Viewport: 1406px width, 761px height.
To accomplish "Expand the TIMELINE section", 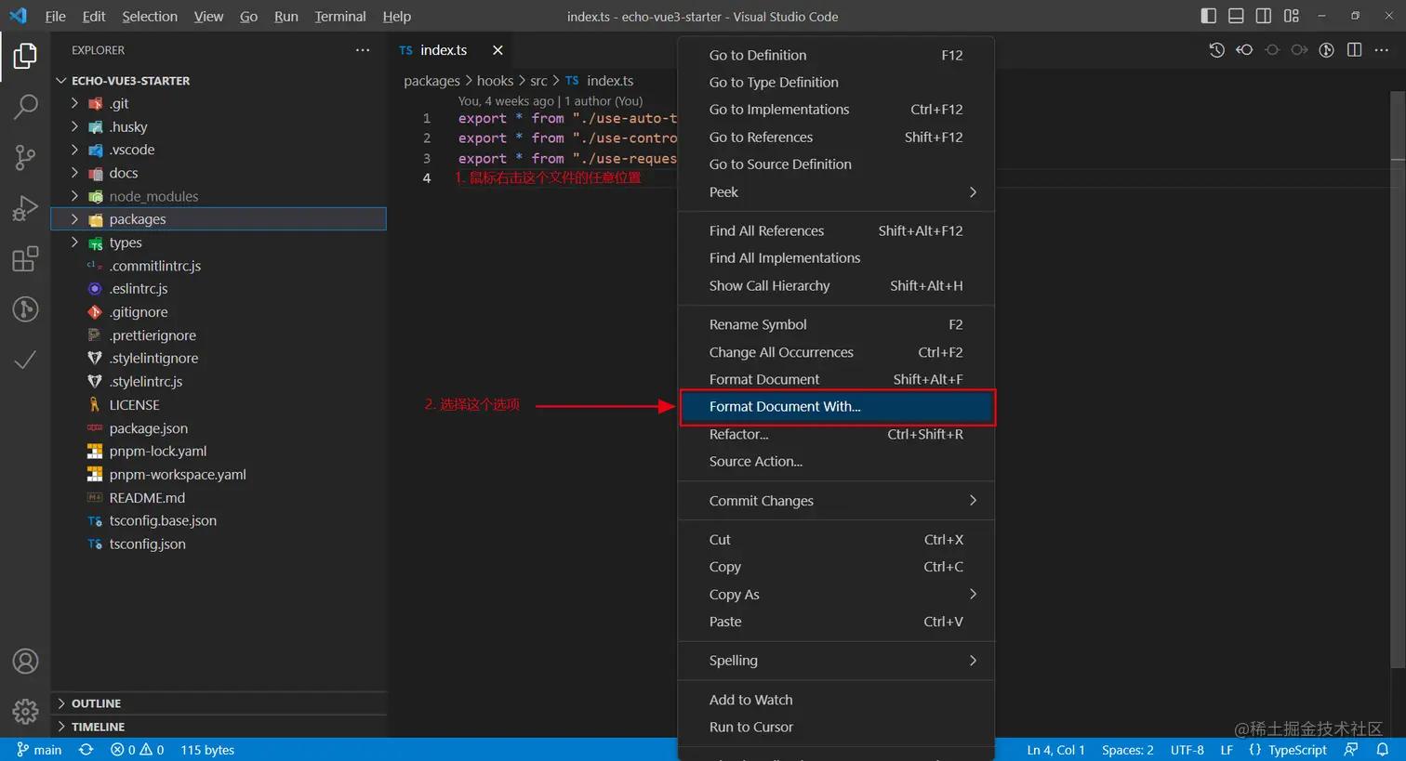I will [218, 727].
